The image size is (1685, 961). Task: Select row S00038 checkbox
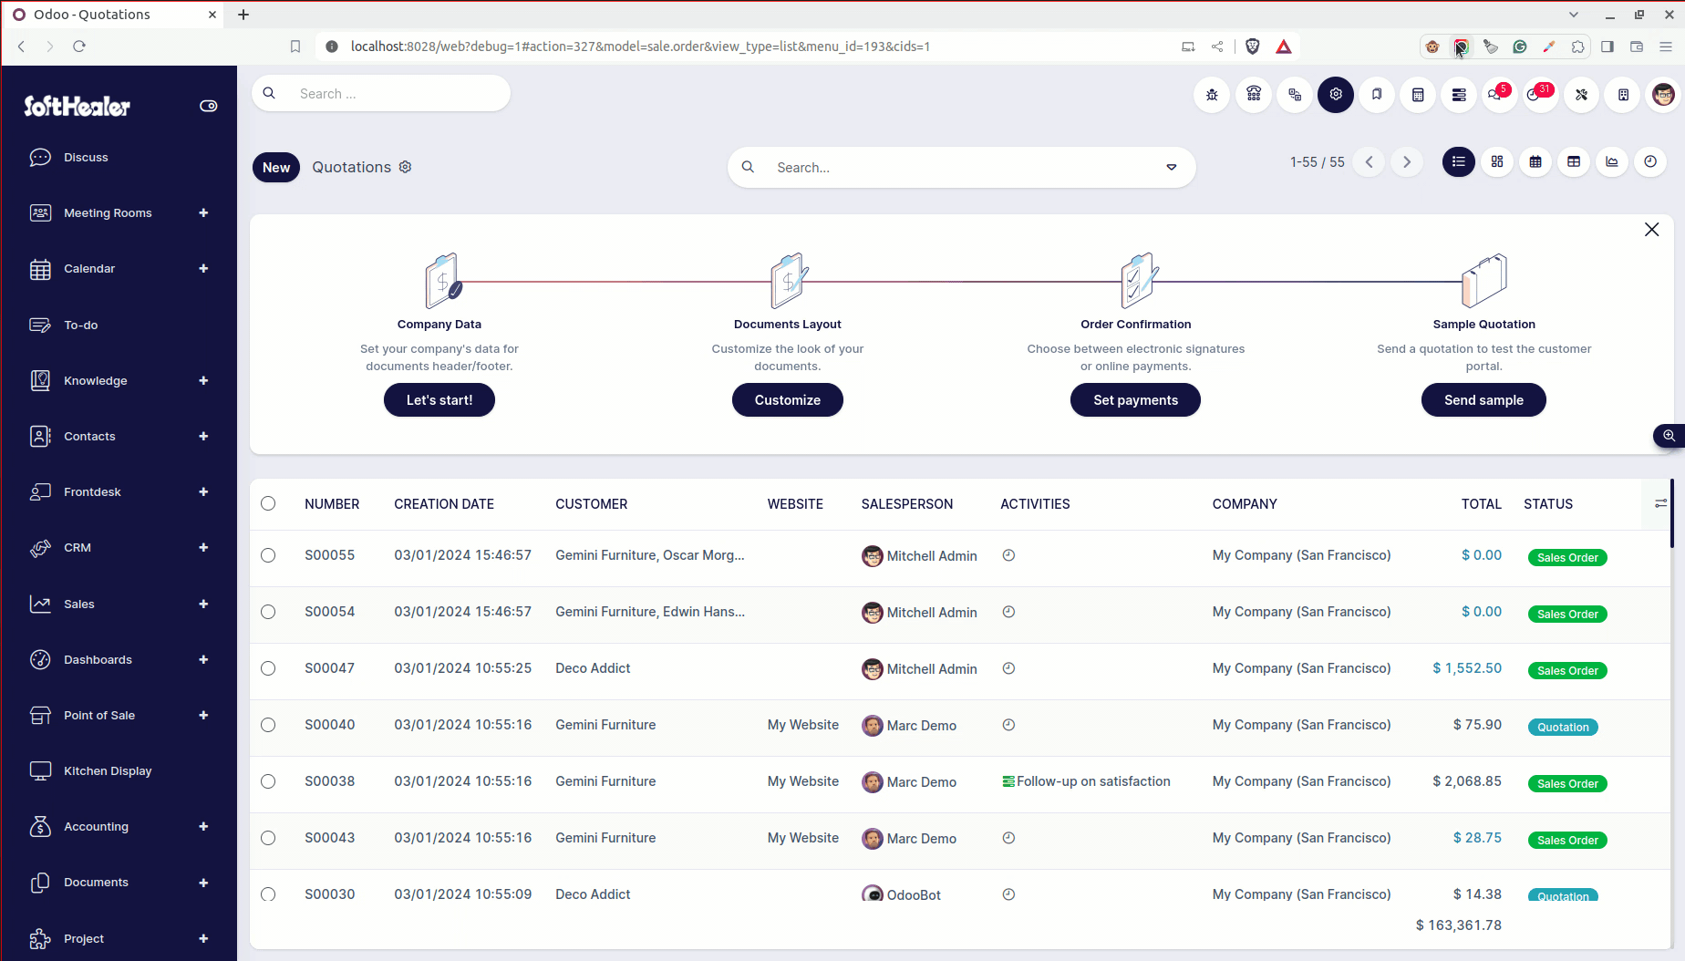tap(268, 781)
